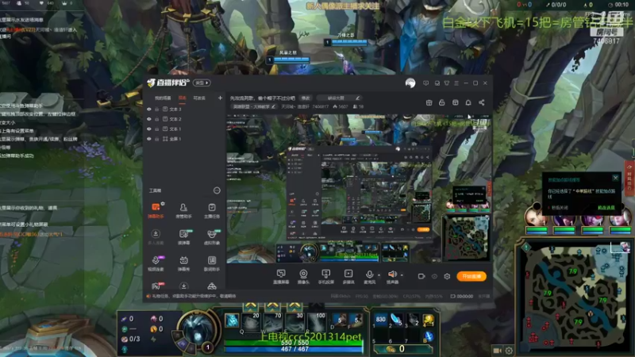Click the notification bell icon
Screen dimensions: 635x357
point(468,102)
